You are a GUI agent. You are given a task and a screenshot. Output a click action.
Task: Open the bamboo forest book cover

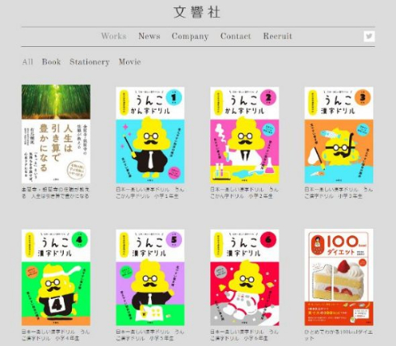[x=56, y=134]
